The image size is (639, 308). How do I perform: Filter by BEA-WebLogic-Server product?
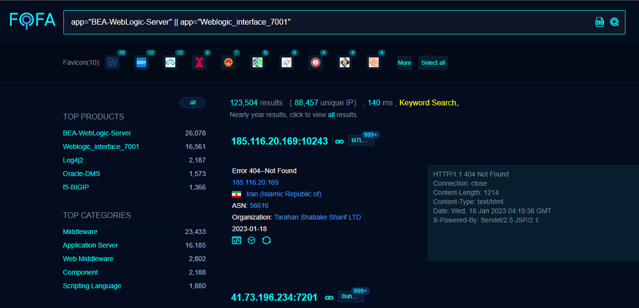click(x=97, y=133)
